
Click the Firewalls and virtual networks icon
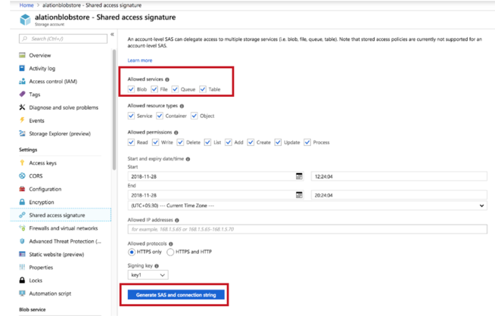22,228
